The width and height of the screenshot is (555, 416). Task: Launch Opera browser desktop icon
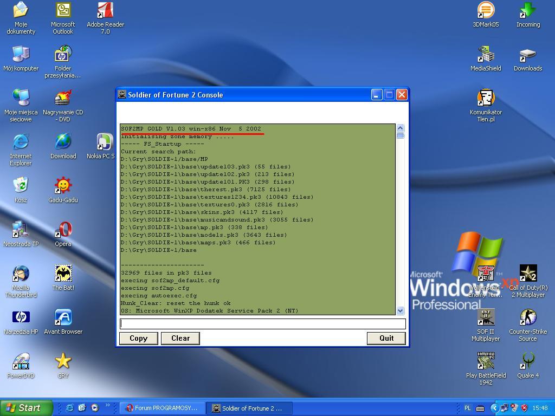pos(63,234)
